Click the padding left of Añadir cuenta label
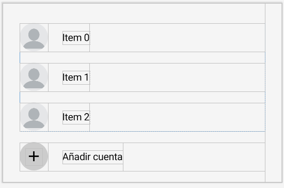 (55, 157)
